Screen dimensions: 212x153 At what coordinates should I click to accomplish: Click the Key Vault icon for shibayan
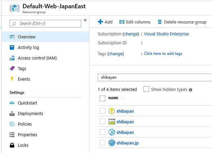pos(112,111)
